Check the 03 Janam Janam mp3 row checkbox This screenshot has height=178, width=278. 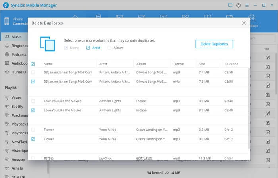tap(33, 72)
